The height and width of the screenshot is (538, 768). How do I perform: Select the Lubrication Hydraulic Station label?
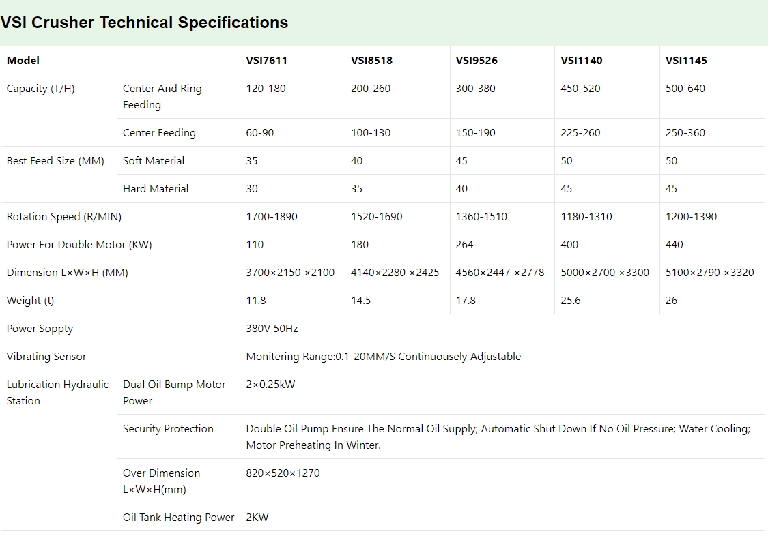(57, 393)
